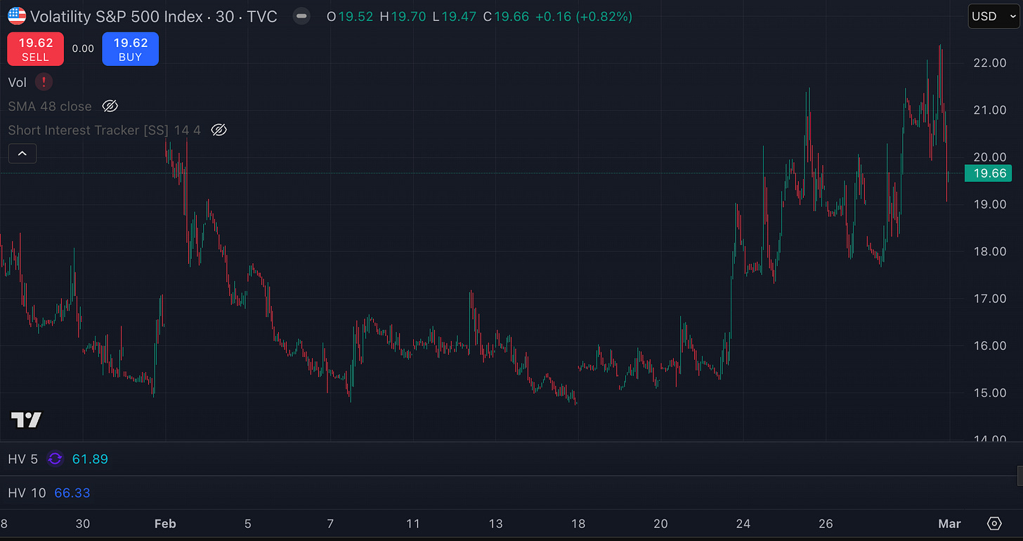Click the Vol indicator label
The height and width of the screenshot is (541, 1023).
18,83
